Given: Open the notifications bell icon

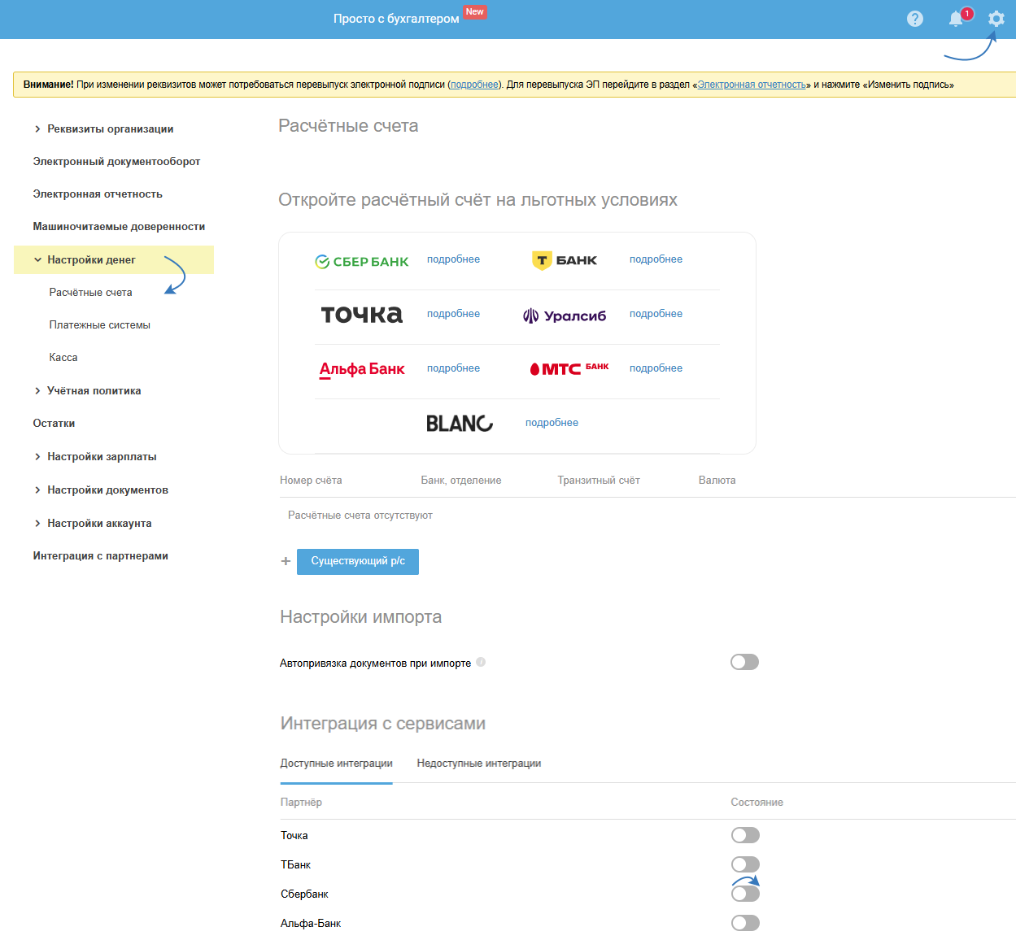Looking at the screenshot, I should coord(956,19).
